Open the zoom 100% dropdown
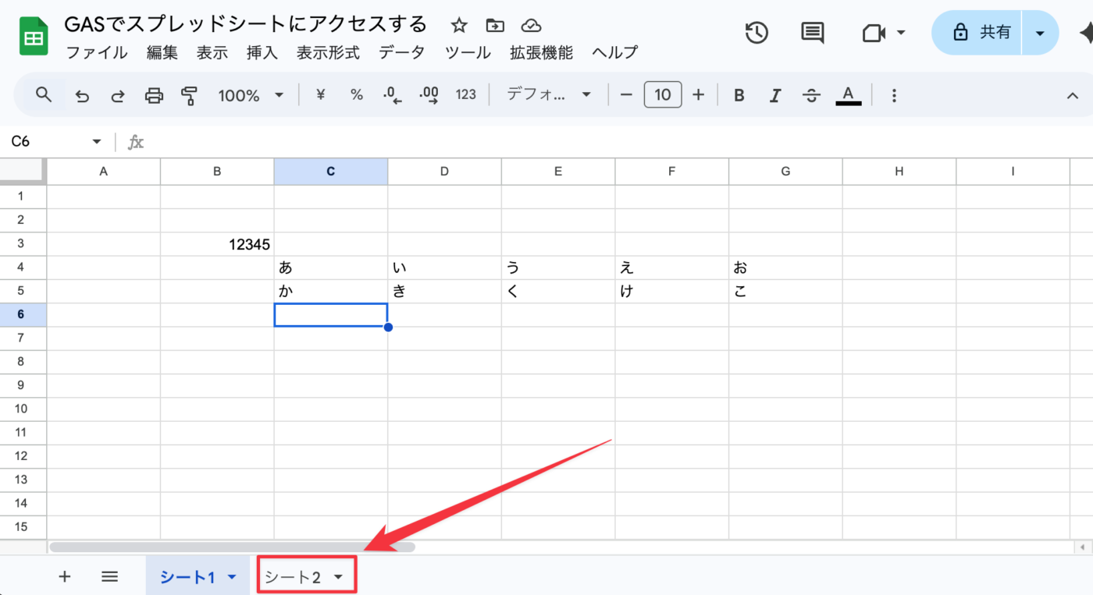 (251, 95)
